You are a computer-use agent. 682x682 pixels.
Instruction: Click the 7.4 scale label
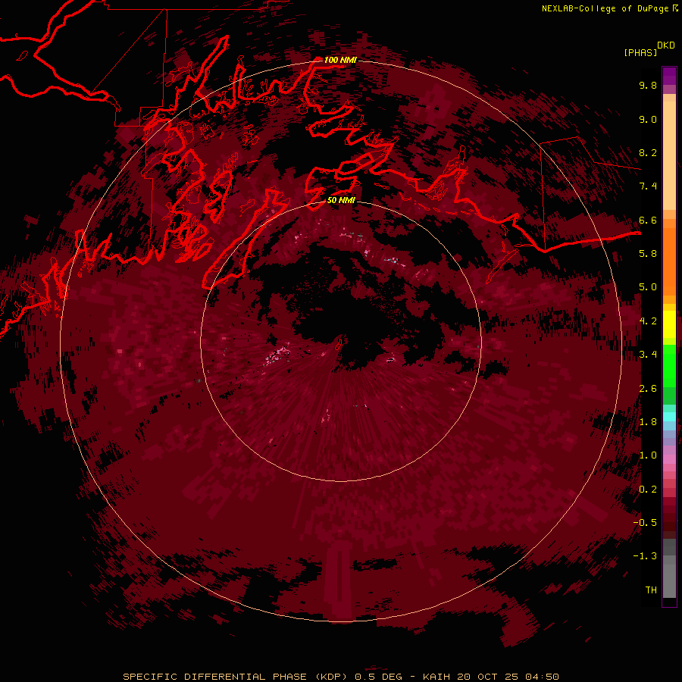pos(648,186)
